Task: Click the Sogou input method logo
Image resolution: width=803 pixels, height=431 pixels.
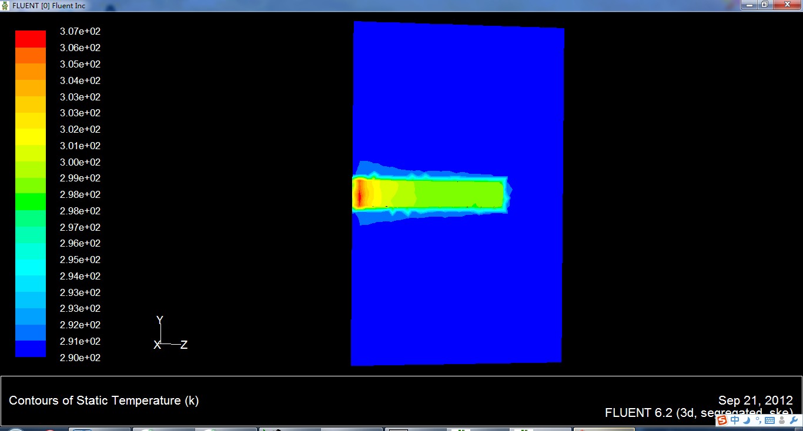Action: 722,420
